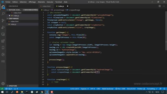Open the Source Control view

pos(3,20)
